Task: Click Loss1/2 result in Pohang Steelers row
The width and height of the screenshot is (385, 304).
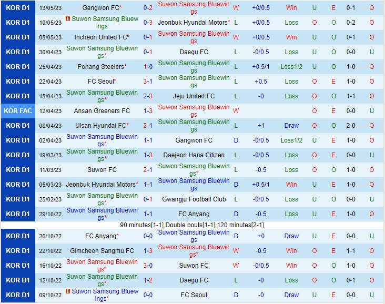Action: [291, 67]
